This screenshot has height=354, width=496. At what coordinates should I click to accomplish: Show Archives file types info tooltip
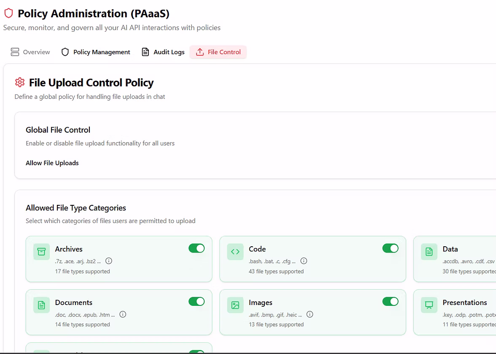point(109,261)
